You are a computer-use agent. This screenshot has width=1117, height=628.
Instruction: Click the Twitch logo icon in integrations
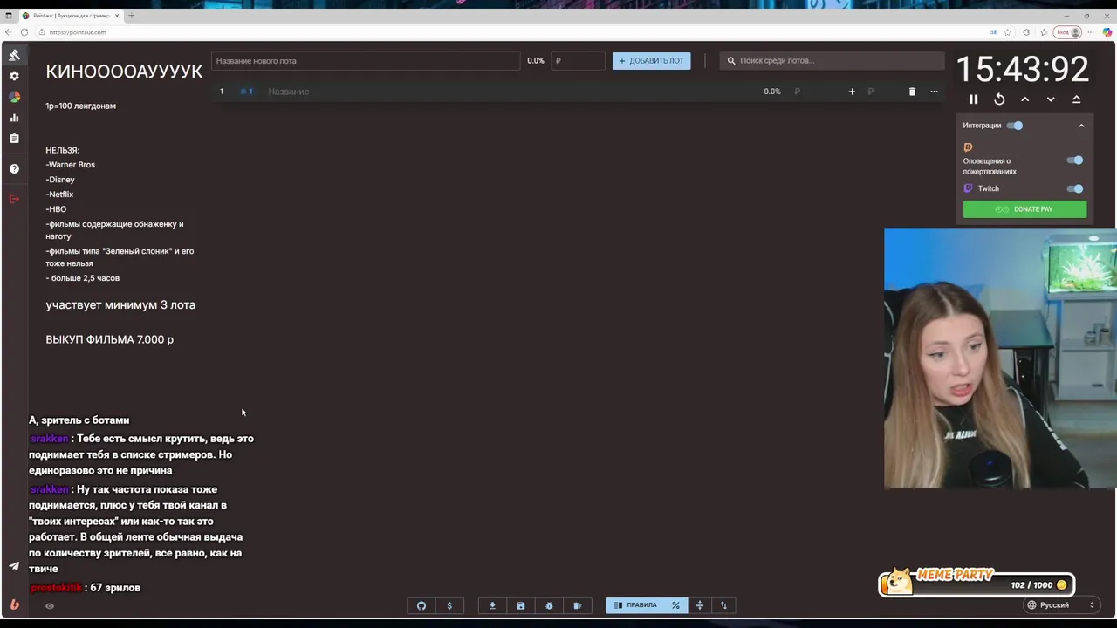tap(968, 188)
